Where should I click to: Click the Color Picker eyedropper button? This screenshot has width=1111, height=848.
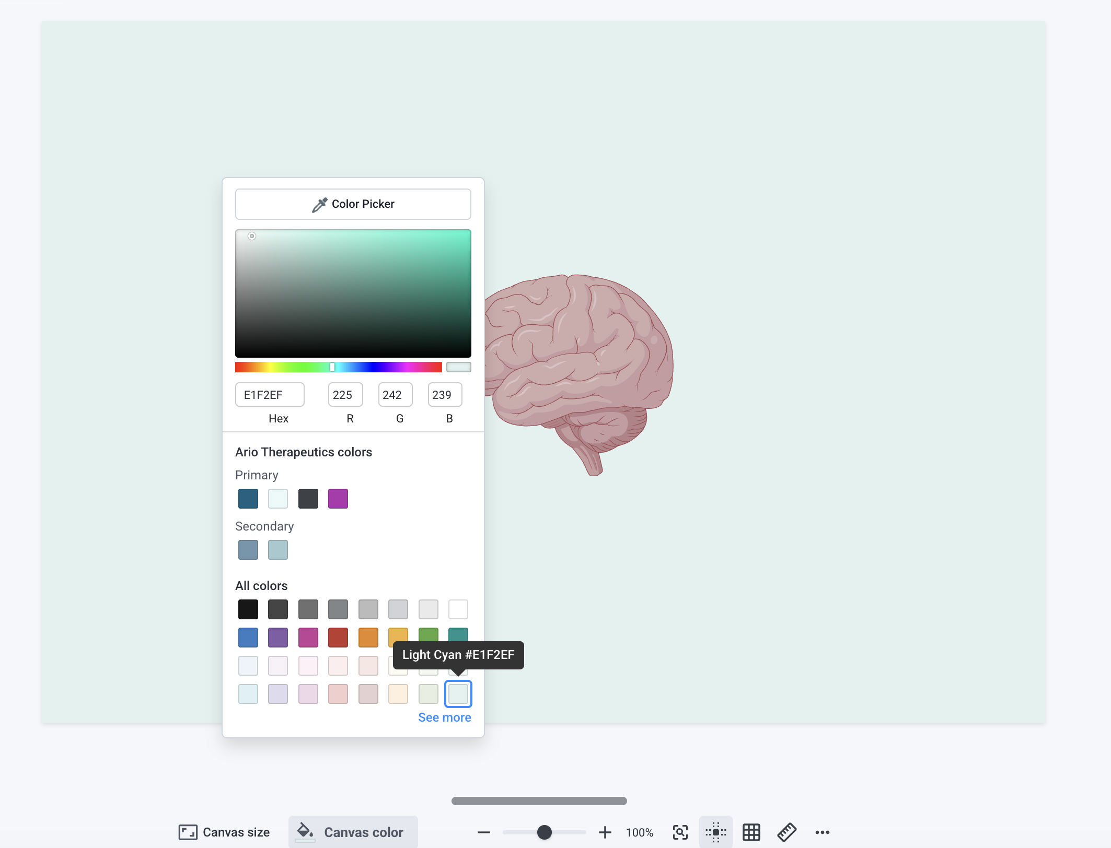click(353, 204)
